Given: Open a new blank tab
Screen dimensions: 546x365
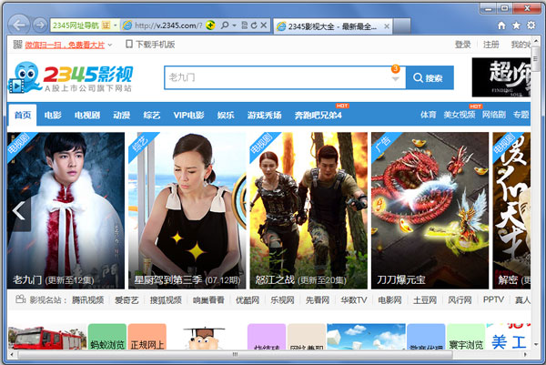Looking at the screenshot, I should (401, 26).
